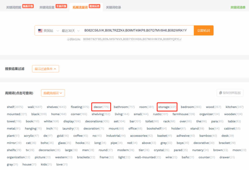Click high-frequency word mirror(39)

click(x=14, y=143)
